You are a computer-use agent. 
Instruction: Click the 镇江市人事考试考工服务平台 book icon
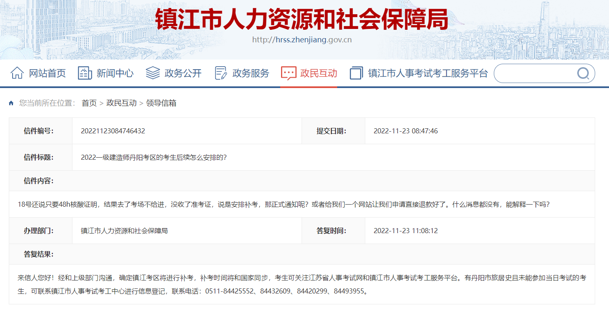(356, 73)
